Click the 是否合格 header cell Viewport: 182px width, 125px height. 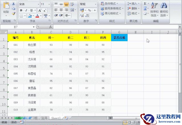tap(119, 37)
